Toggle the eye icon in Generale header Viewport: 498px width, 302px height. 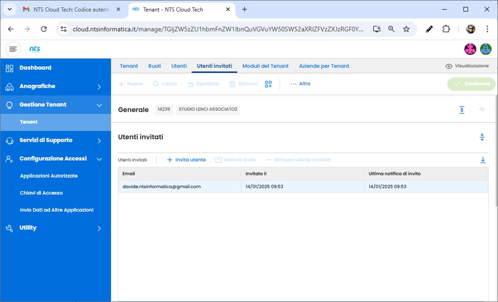(x=482, y=110)
